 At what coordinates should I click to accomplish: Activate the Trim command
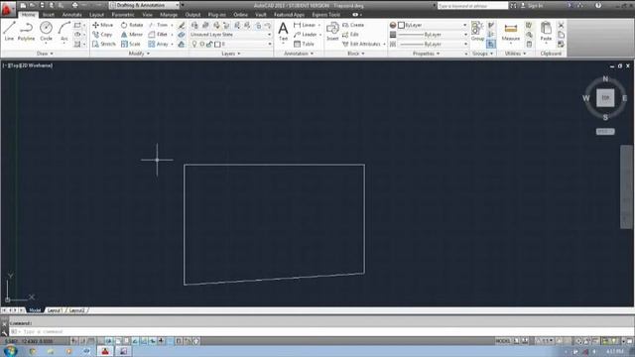(x=159, y=25)
